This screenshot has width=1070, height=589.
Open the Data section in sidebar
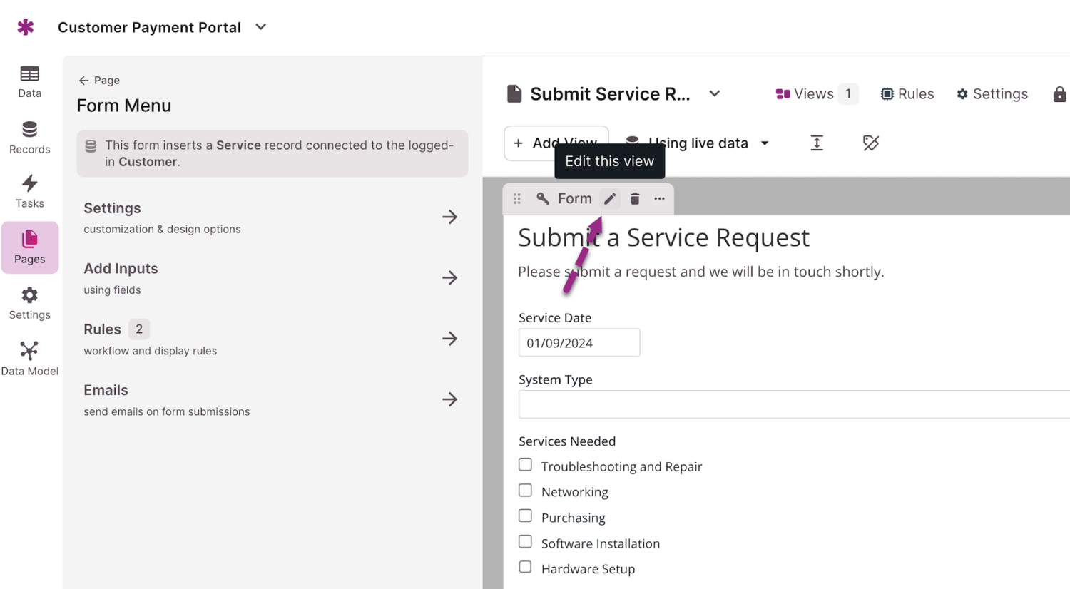click(29, 81)
